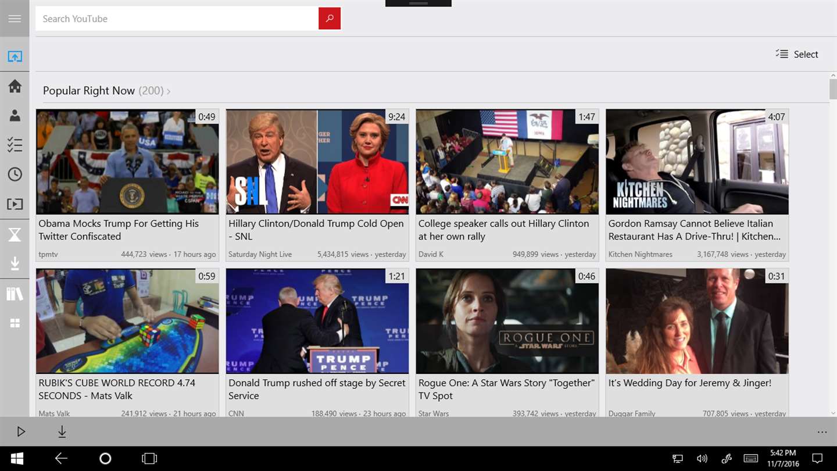Open the account person icon
The width and height of the screenshot is (837, 471).
point(15,116)
